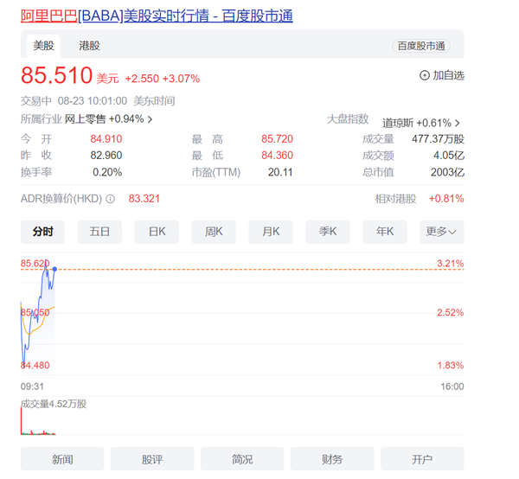This screenshot has width=519, height=479.
Task: Click the 昨收 value 82.960
Action: [106, 155]
